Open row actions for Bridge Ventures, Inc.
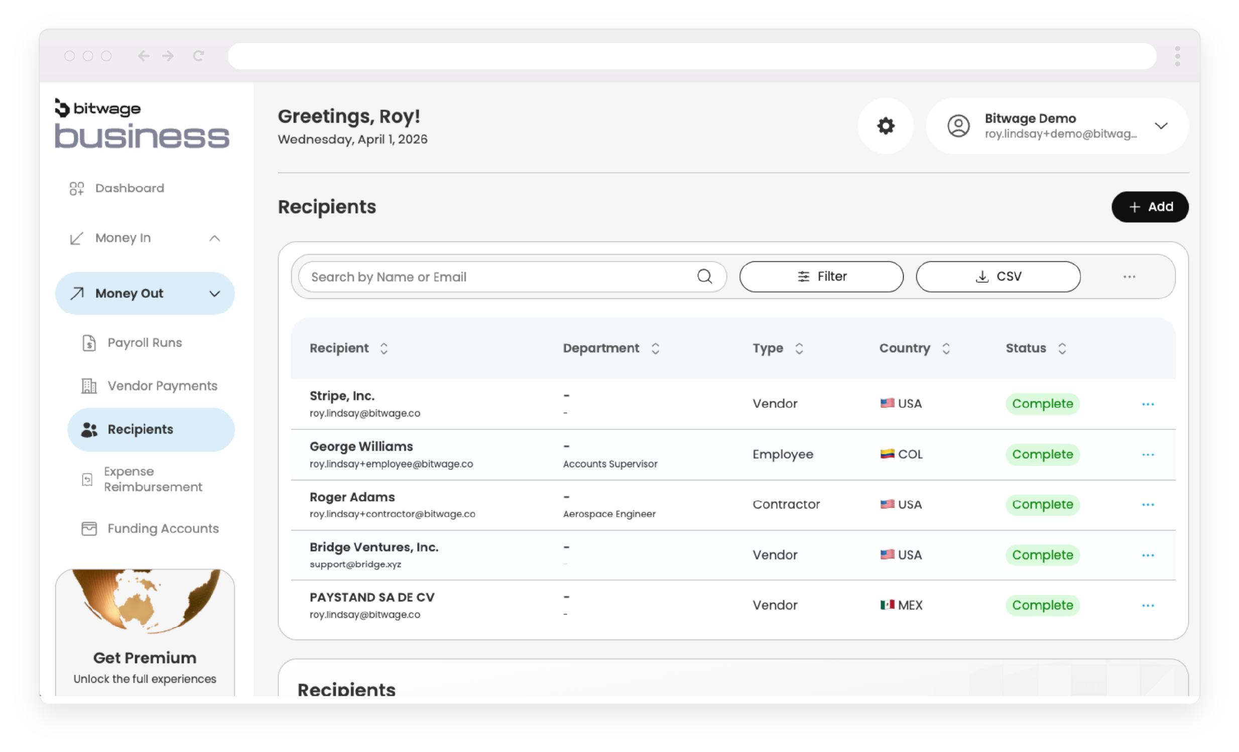This screenshot has width=1239, height=752. [x=1148, y=555]
